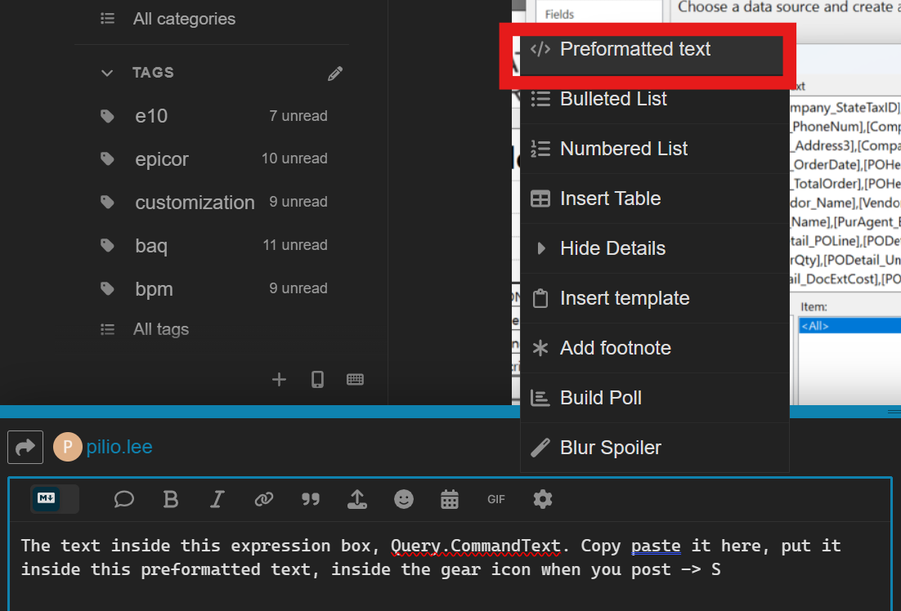
Task: Click the upload icon in composer toolbar
Action: pos(356,499)
